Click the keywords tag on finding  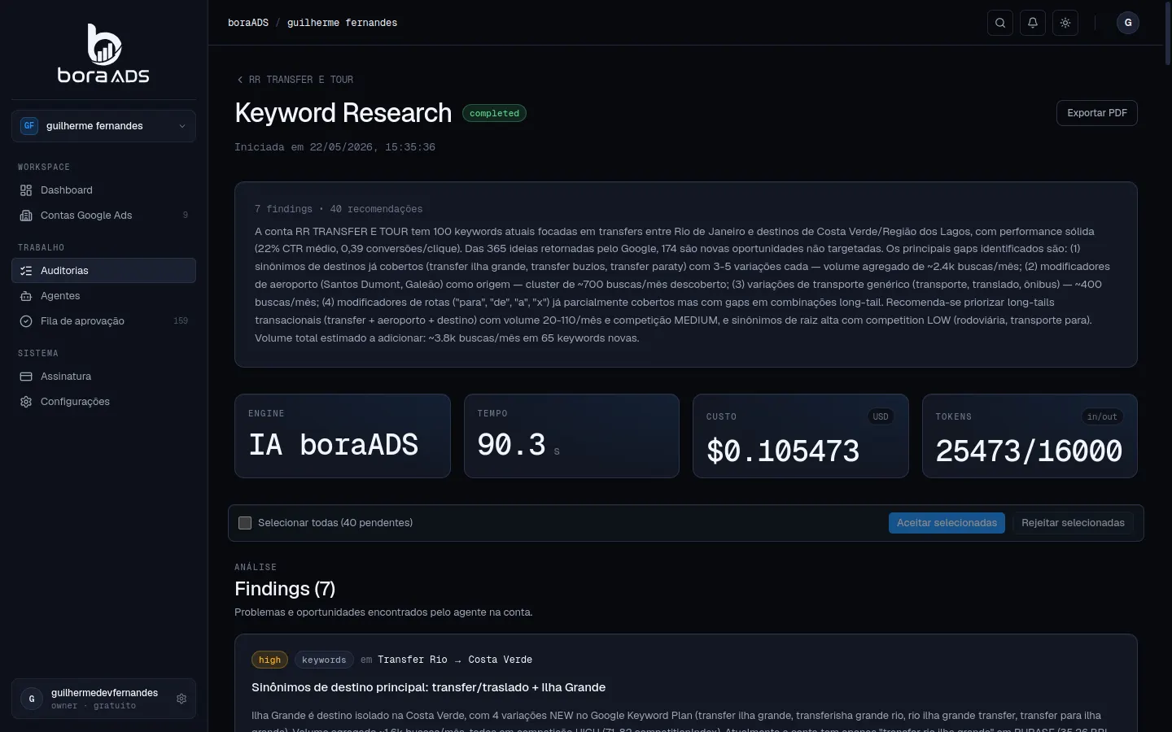(324, 660)
